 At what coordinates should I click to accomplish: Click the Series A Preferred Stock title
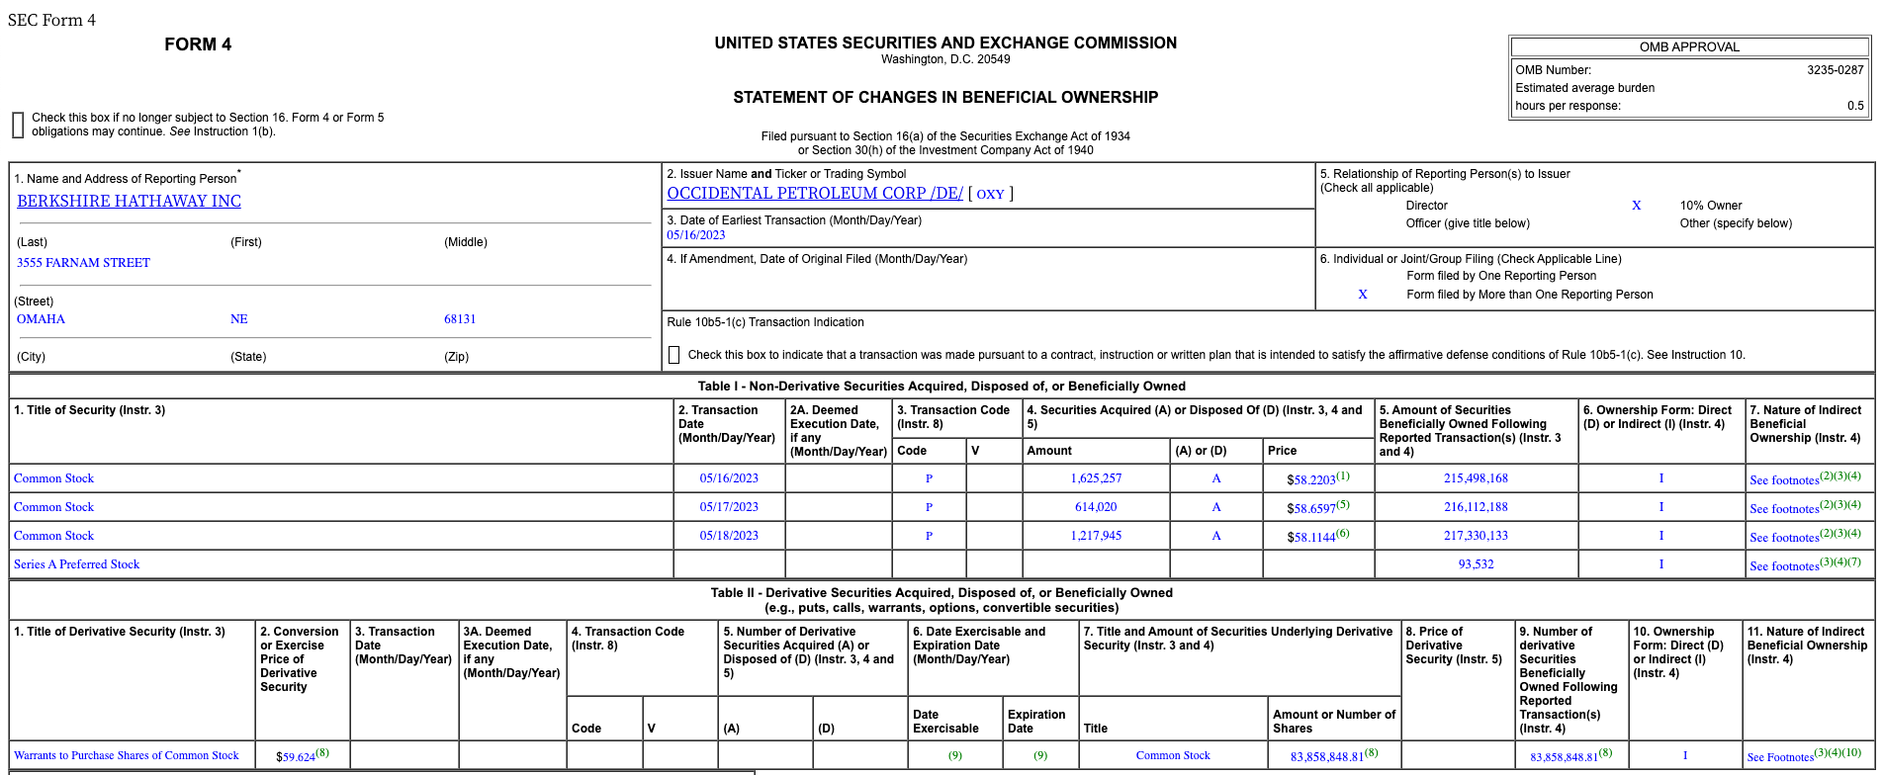tap(77, 564)
